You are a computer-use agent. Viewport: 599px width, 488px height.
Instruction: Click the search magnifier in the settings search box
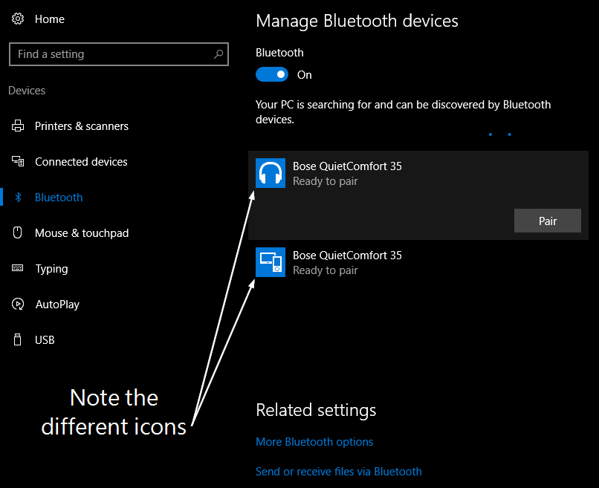pos(218,53)
